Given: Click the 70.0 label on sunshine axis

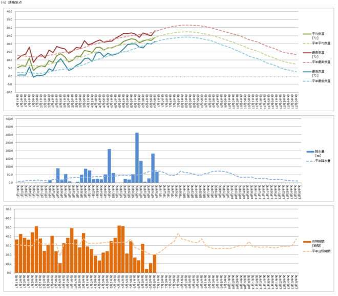Looking at the screenshot, I should point(9,209).
